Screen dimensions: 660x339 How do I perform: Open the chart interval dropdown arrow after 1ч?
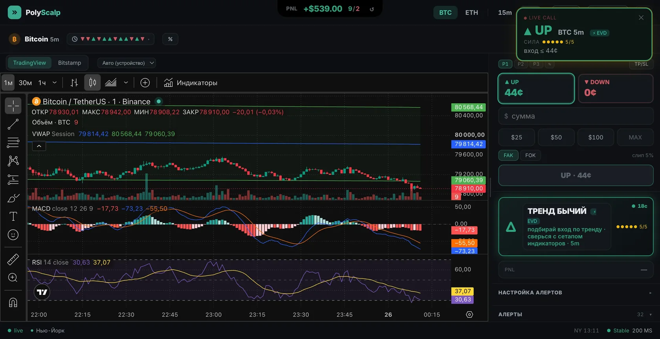(x=55, y=83)
